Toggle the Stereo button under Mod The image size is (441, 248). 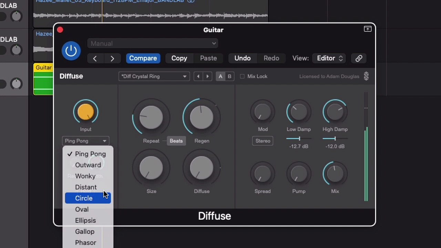pyautogui.click(x=263, y=141)
